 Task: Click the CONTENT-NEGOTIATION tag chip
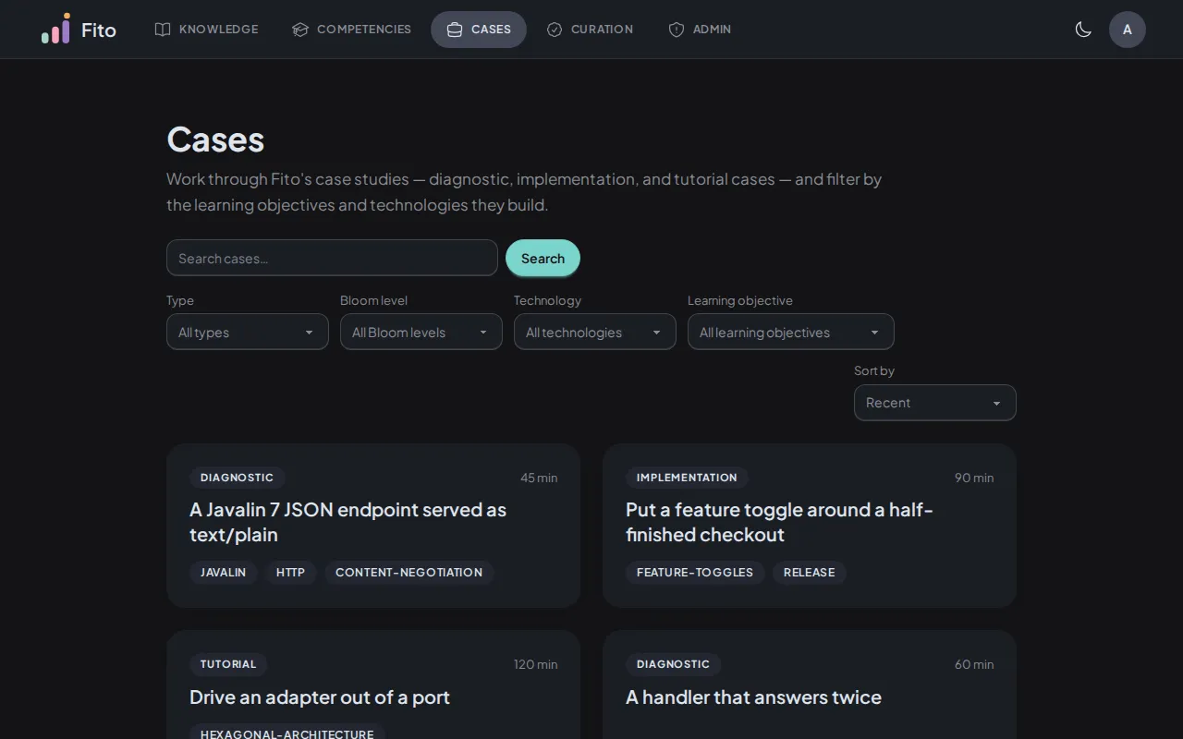(409, 573)
